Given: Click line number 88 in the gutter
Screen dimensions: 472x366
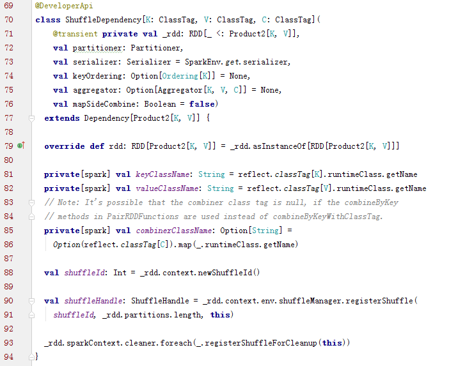Looking at the screenshot, I should tap(9, 273).
